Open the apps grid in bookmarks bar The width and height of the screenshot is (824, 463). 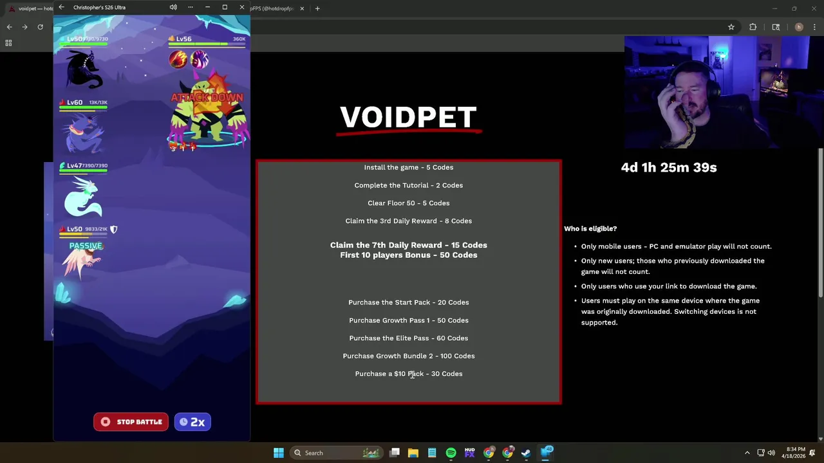[x=8, y=43]
